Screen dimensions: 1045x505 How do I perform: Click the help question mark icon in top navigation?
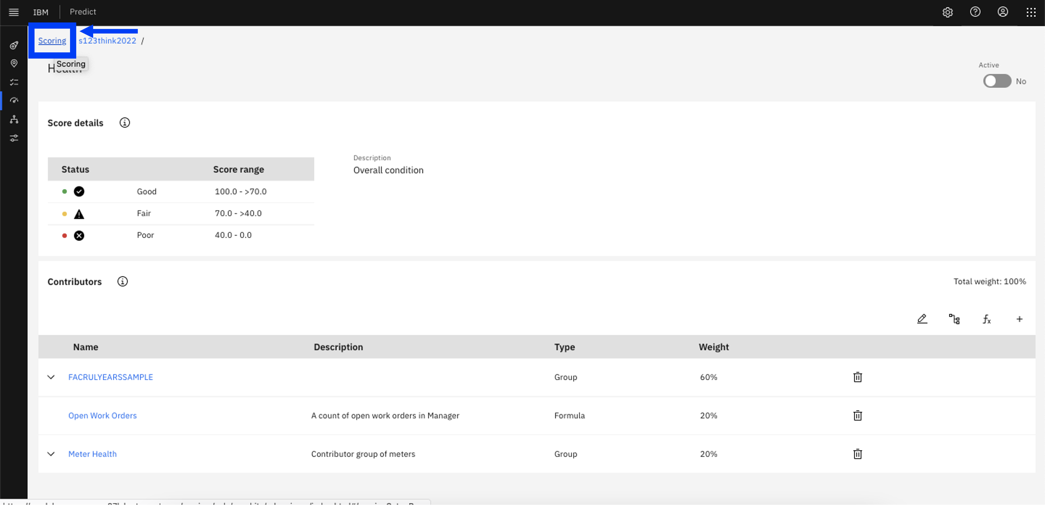pyautogui.click(x=975, y=12)
